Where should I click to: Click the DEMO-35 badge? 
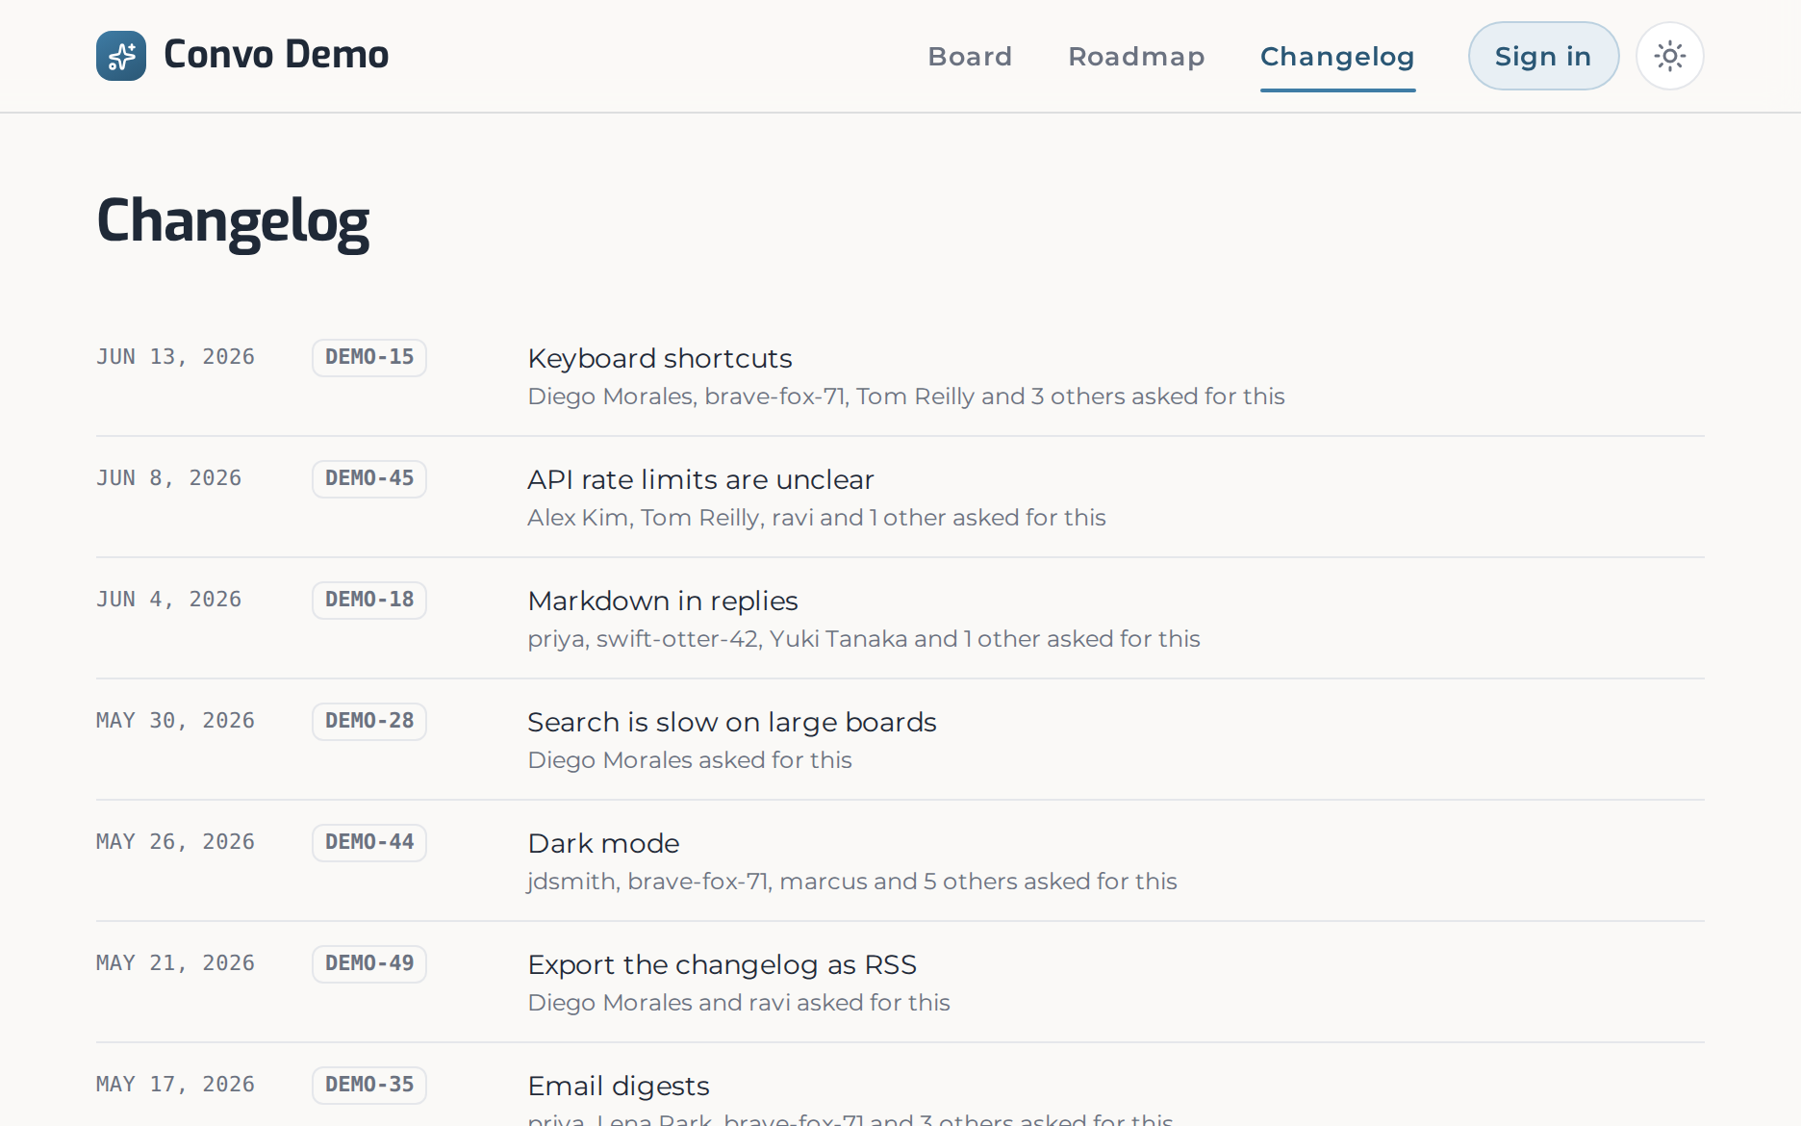click(369, 1085)
